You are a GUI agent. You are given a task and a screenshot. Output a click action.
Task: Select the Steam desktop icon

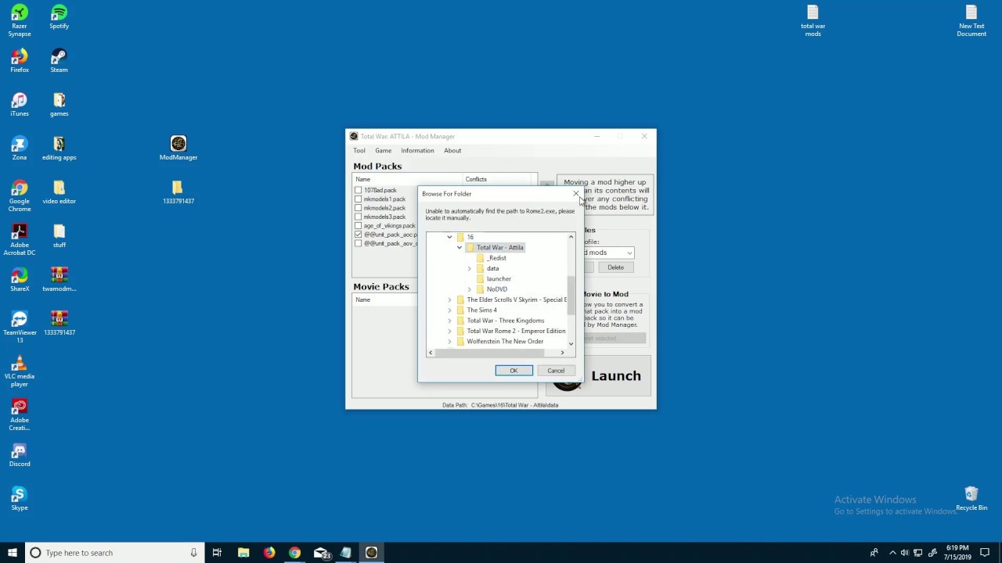tap(59, 61)
